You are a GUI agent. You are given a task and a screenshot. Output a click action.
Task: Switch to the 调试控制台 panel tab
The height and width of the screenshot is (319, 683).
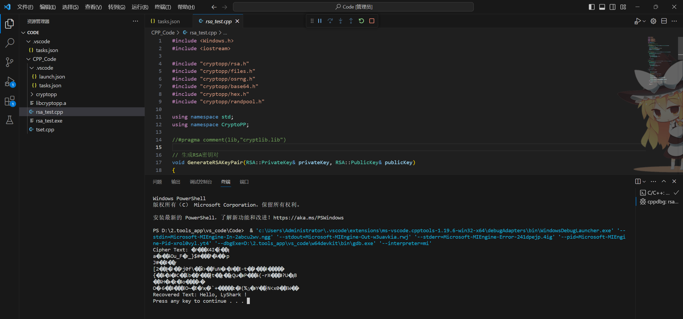tap(201, 182)
